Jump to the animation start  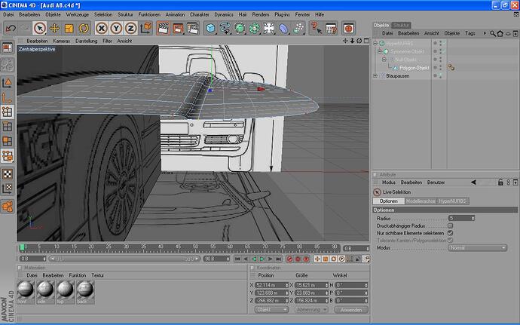[x=237, y=259]
